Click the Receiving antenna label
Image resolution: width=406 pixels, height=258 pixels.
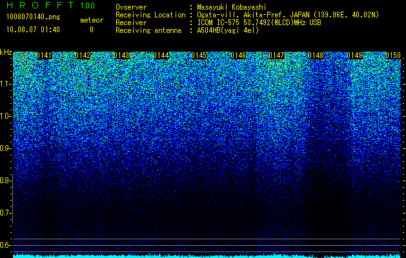[x=148, y=30]
